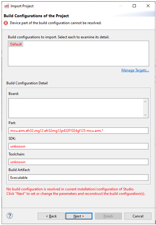Open the Manage Targets link

coord(135,70)
